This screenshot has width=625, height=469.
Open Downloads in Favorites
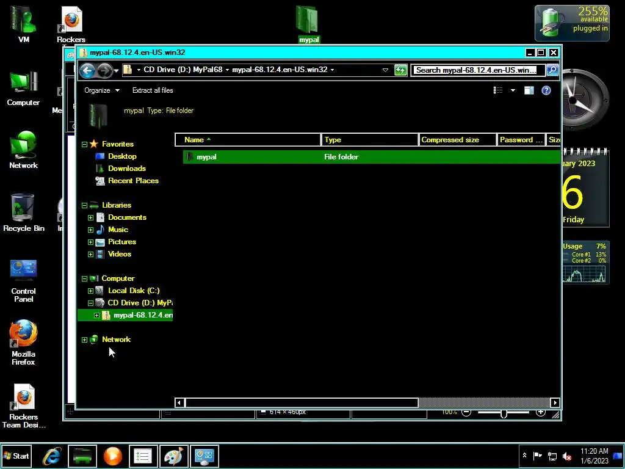pos(127,169)
